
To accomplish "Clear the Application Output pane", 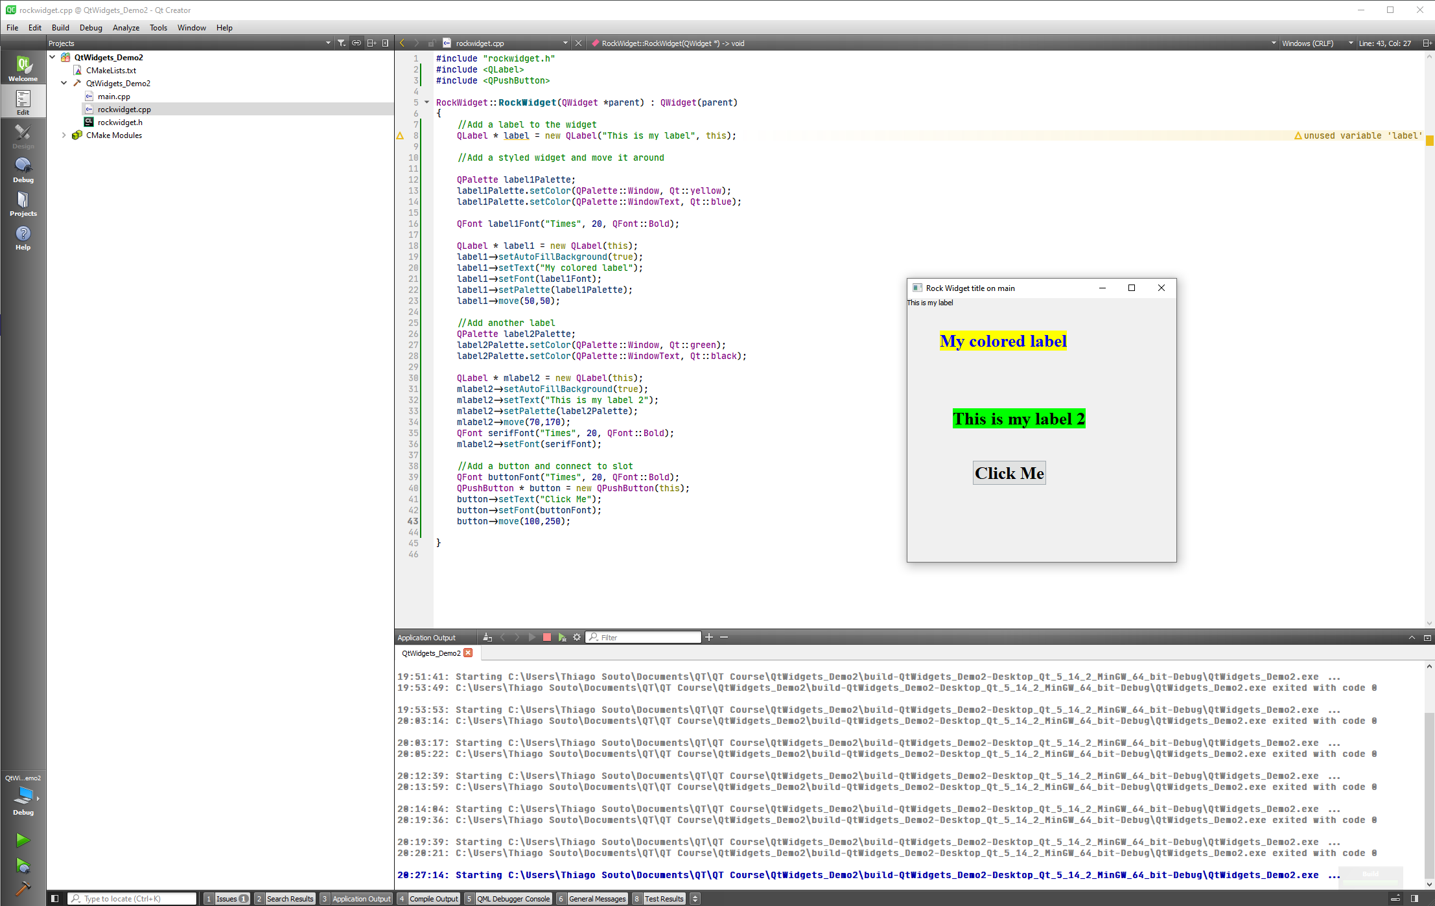I will pos(487,637).
